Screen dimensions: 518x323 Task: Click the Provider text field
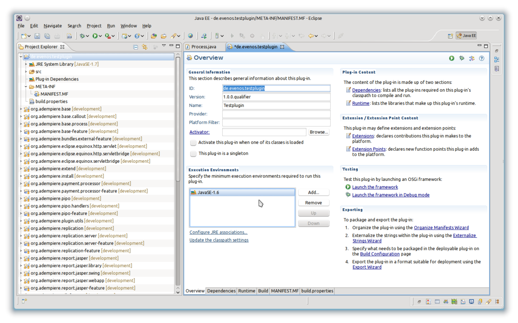[x=276, y=114]
